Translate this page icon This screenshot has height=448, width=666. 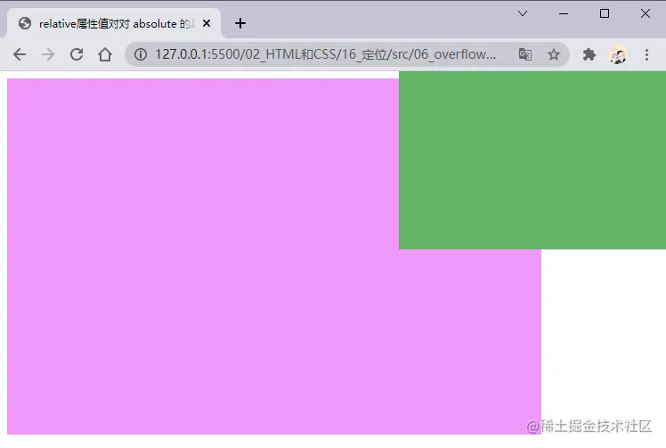tap(525, 54)
